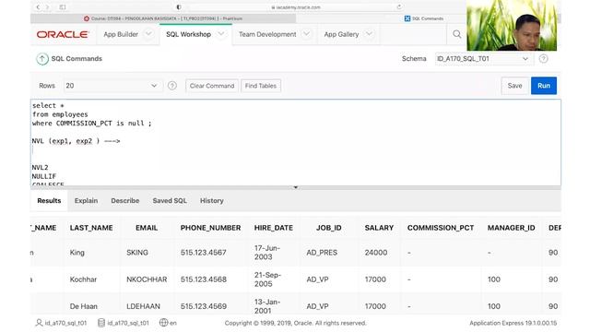Open the App Builder menu
Image resolution: width=590 pixels, height=332 pixels.
[x=121, y=34]
